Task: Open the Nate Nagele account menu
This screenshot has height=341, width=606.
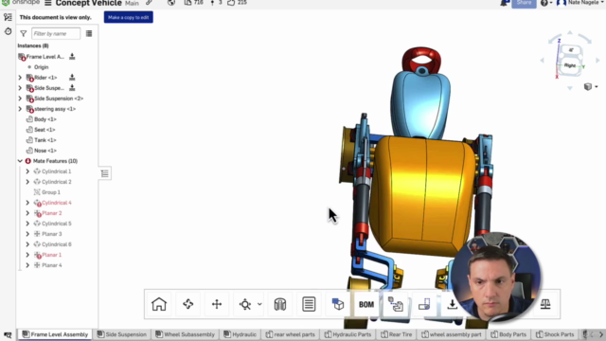Action: tap(579, 3)
